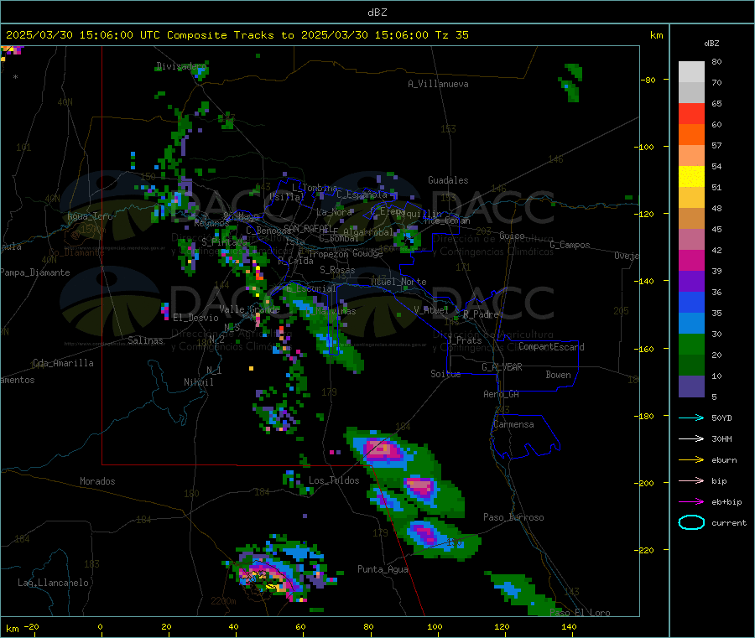
Task: Click the 'Los_Toldos' place label
Action: [334, 480]
